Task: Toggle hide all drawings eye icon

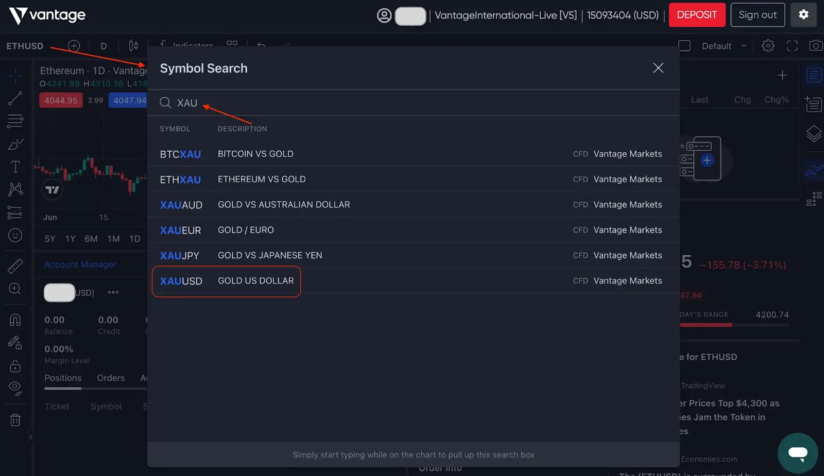Action: (15, 389)
